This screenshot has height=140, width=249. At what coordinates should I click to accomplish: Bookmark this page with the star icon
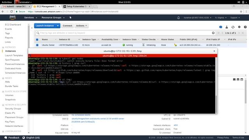coord(241,11)
